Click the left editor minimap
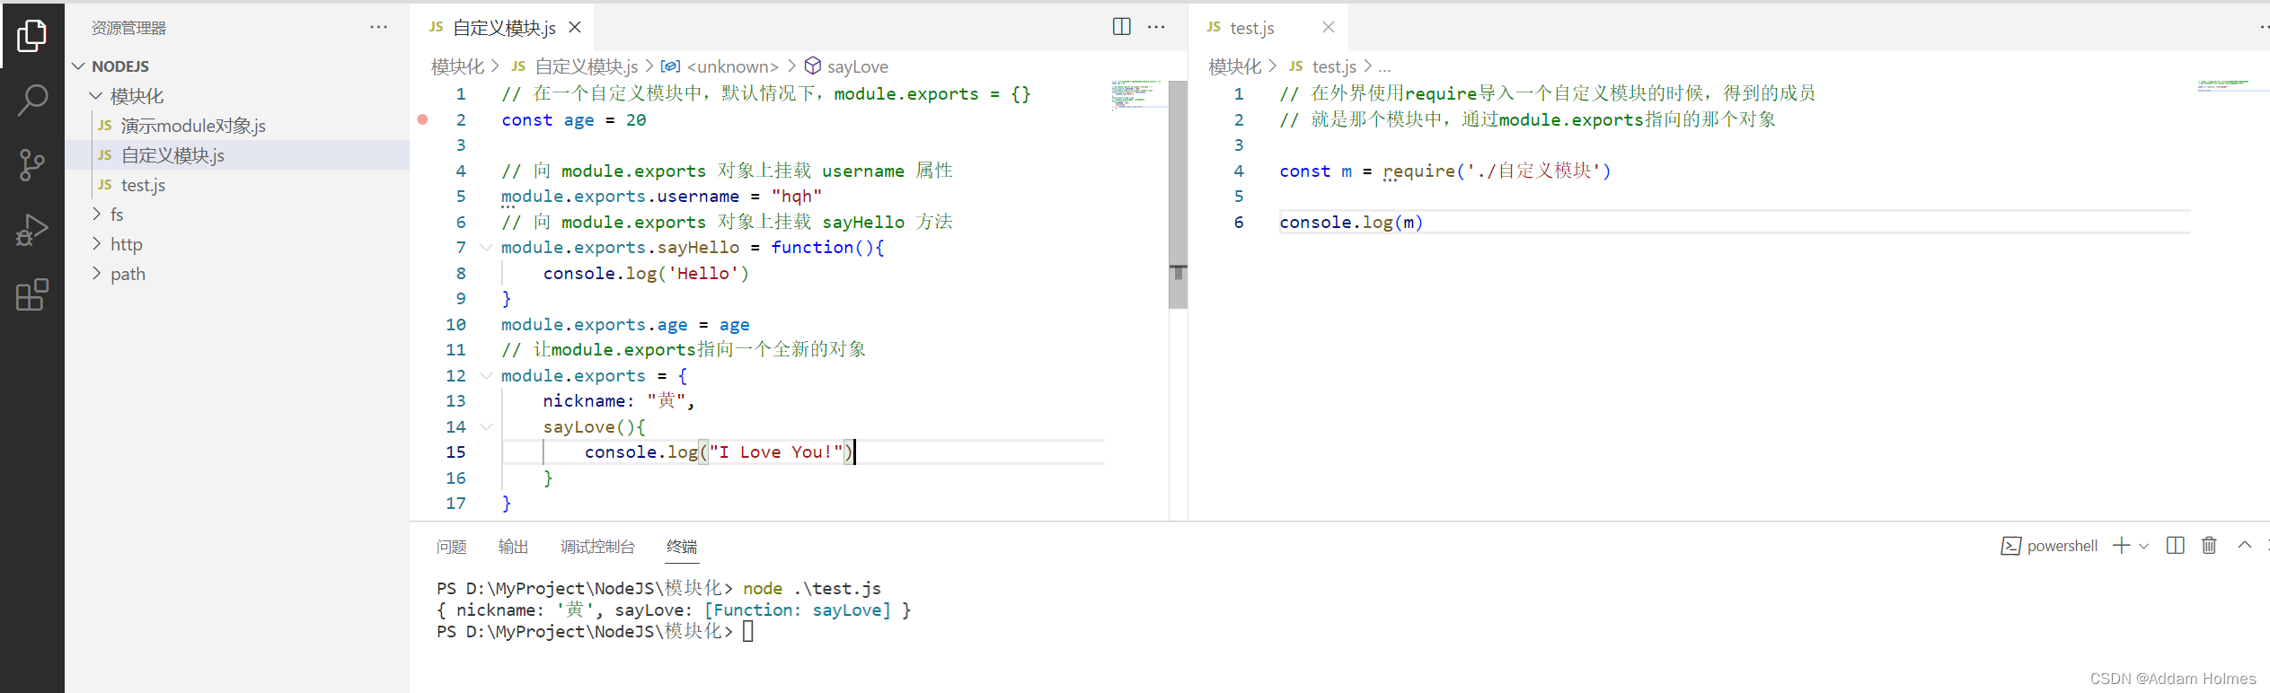This screenshot has height=693, width=2270. click(1139, 94)
